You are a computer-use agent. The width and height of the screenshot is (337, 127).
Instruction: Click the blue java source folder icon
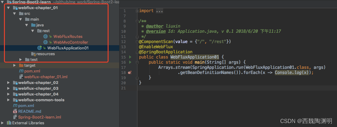(x=33, y=25)
